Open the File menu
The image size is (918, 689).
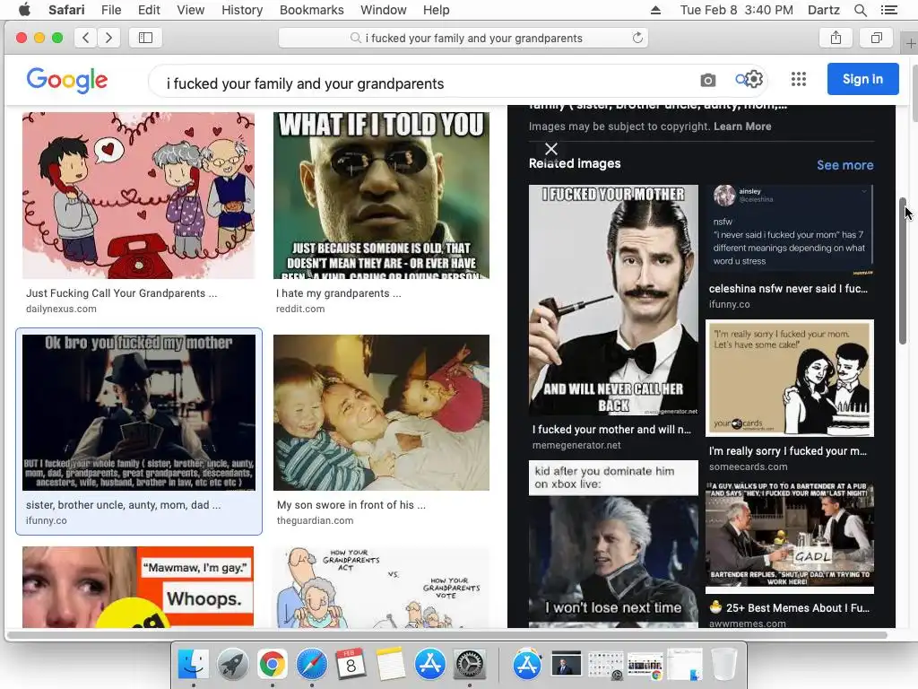[111, 10]
